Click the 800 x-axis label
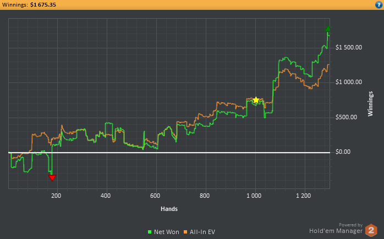Screen dimensions: 384x239 coord(205,196)
